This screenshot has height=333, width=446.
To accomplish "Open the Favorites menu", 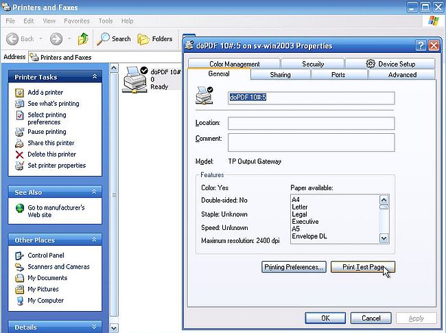I will pos(77,21).
